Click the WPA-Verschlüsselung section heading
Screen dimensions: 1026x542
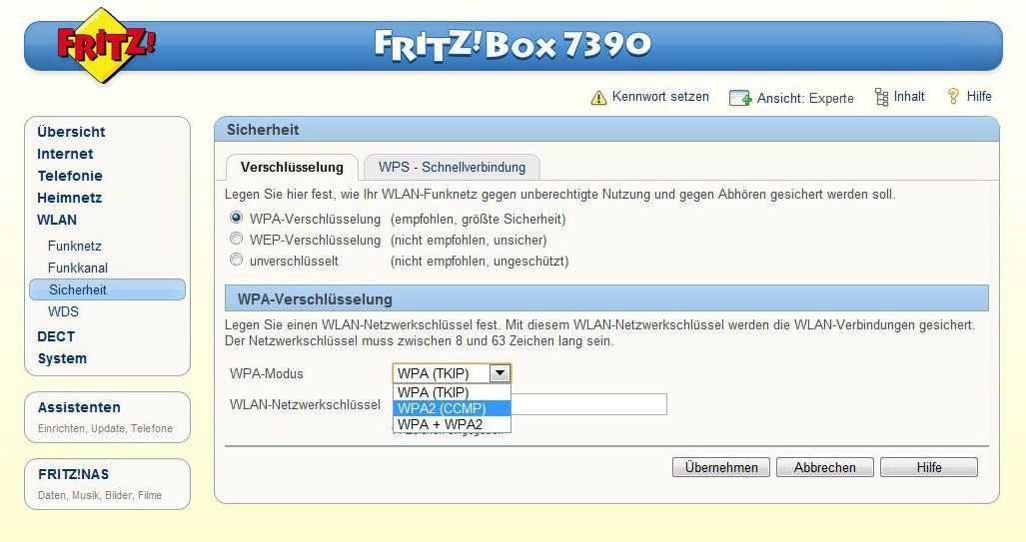pyautogui.click(x=315, y=299)
